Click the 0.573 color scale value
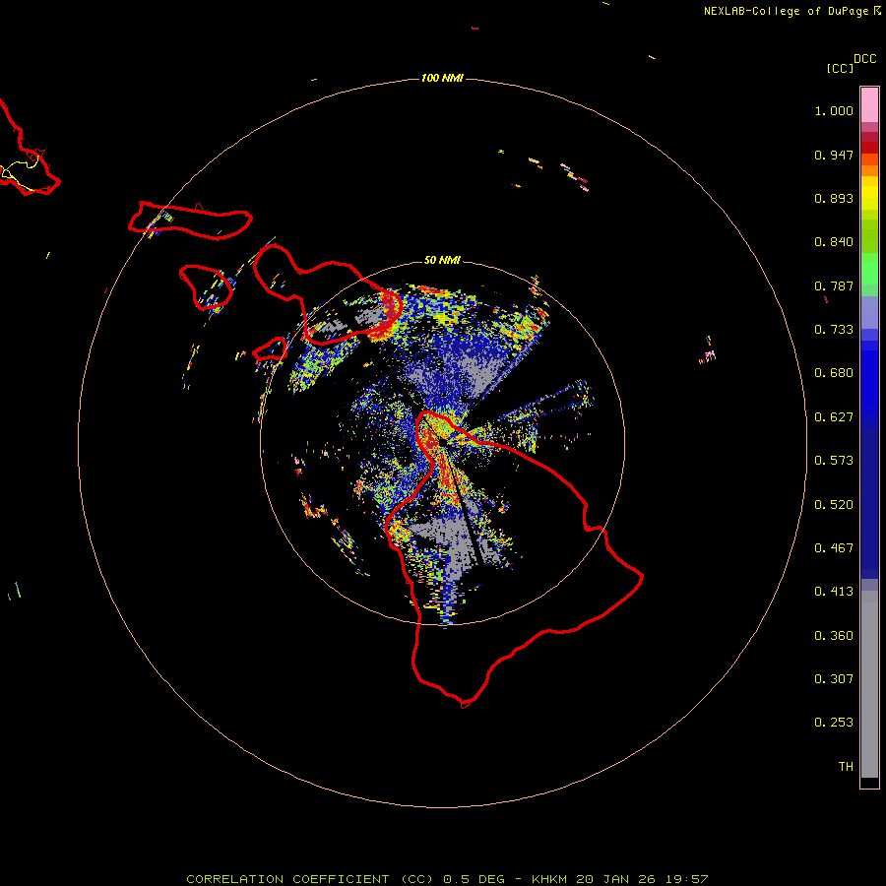Image resolution: width=886 pixels, height=886 pixels. (834, 461)
